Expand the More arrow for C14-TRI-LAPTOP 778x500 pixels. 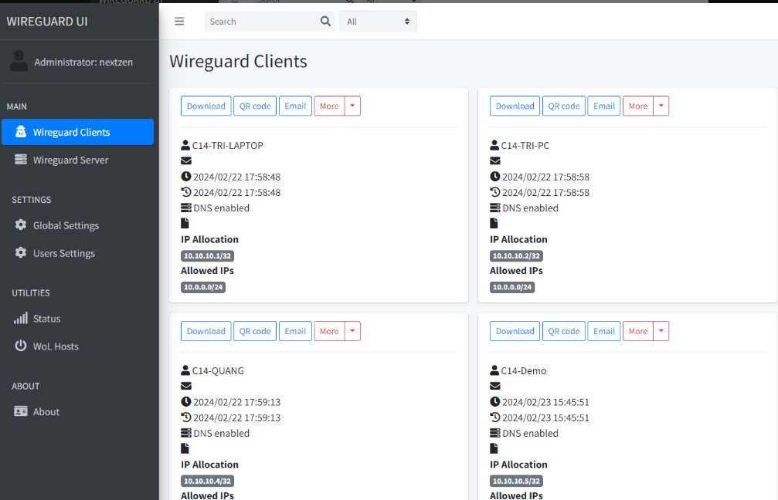[x=352, y=106]
